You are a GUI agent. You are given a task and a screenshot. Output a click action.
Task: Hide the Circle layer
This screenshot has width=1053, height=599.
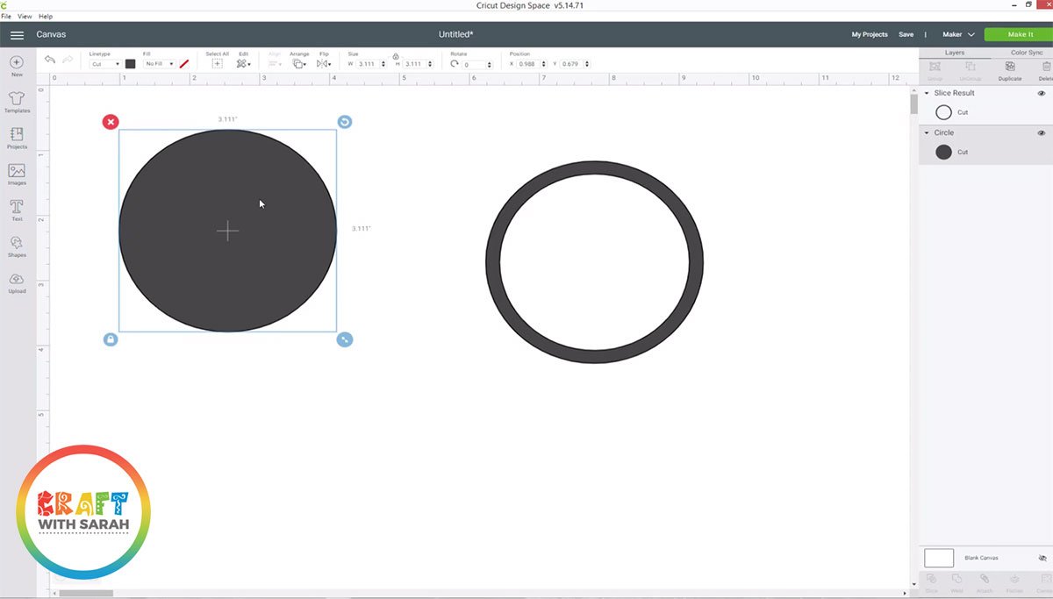pos(1042,132)
